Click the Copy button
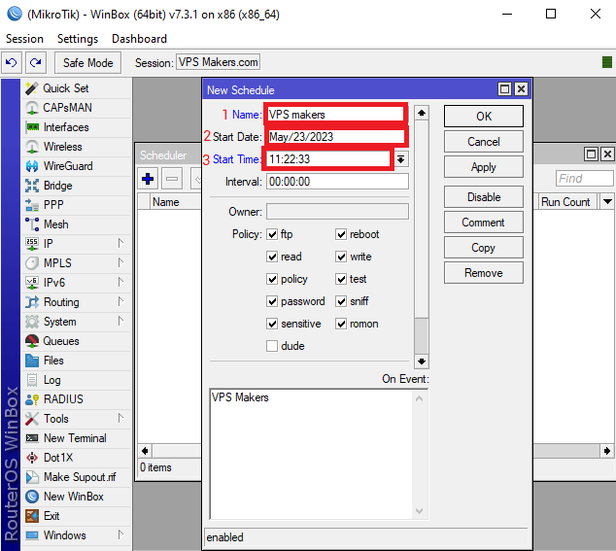Image resolution: width=616 pixels, height=551 pixels. tap(484, 248)
